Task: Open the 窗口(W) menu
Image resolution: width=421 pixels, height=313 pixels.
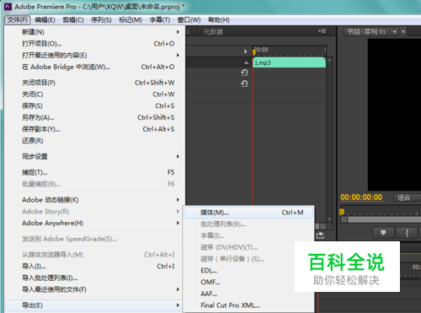Action: click(189, 20)
